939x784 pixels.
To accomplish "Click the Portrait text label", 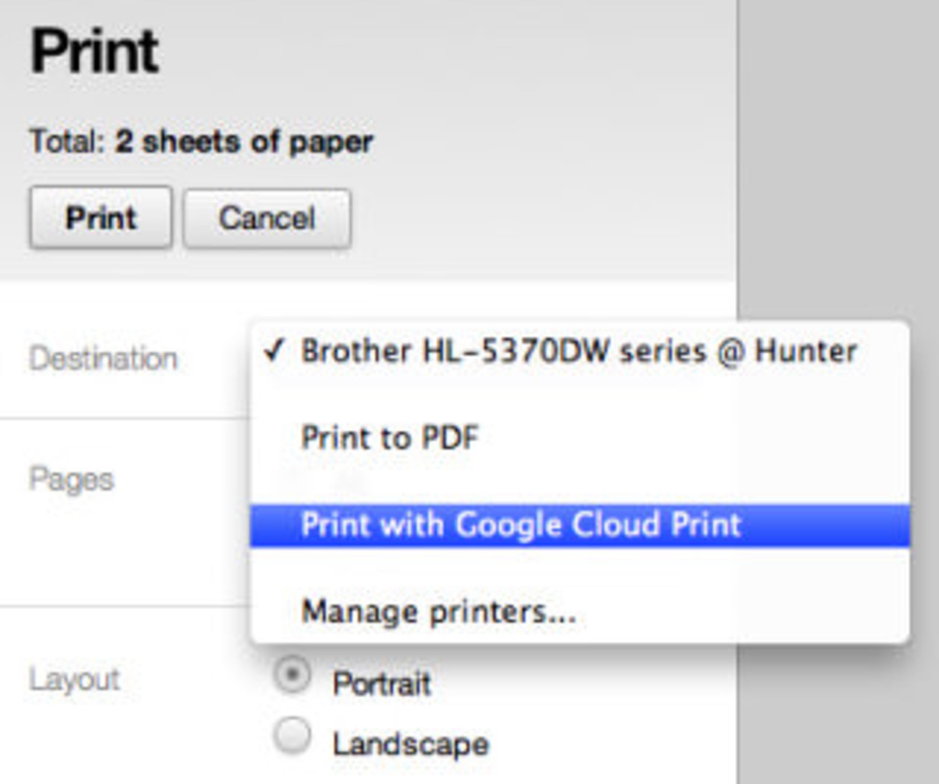I will pyautogui.click(x=381, y=683).
